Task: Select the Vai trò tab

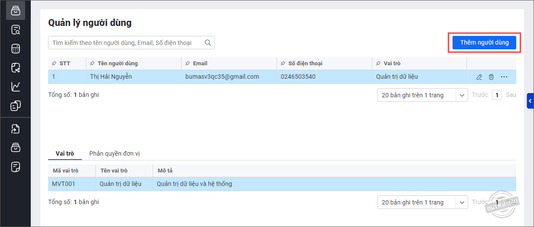Action: pos(65,153)
